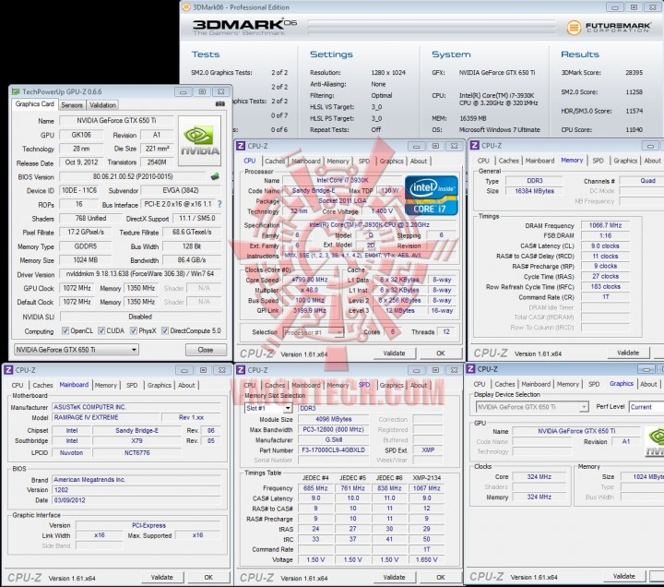The width and height of the screenshot is (664, 587).
Task: Open the Mainboard tab in CPU-Z Graphics window
Action: click(536, 384)
